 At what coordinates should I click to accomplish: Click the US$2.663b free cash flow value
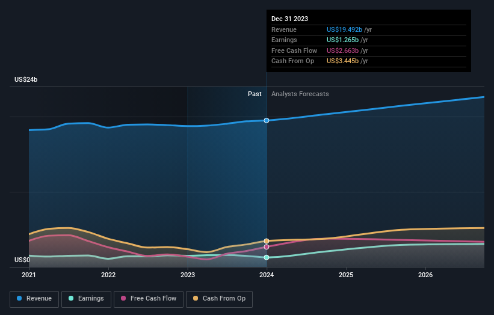(x=342, y=50)
